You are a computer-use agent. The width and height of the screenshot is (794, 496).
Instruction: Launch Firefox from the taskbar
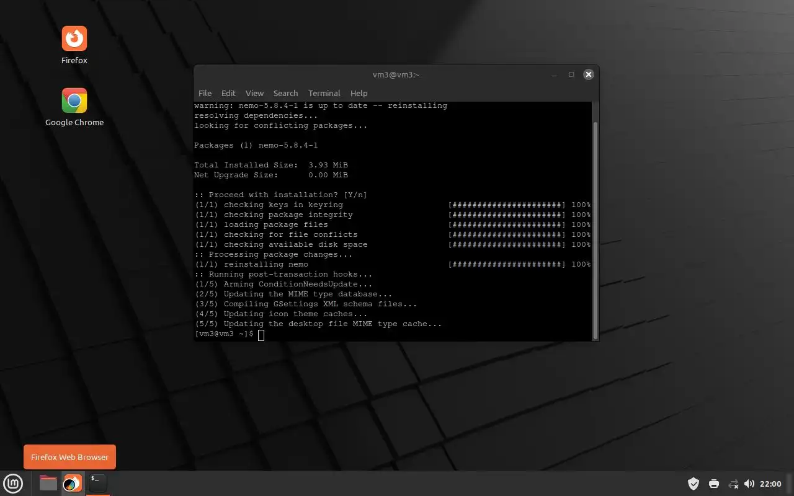tap(73, 483)
